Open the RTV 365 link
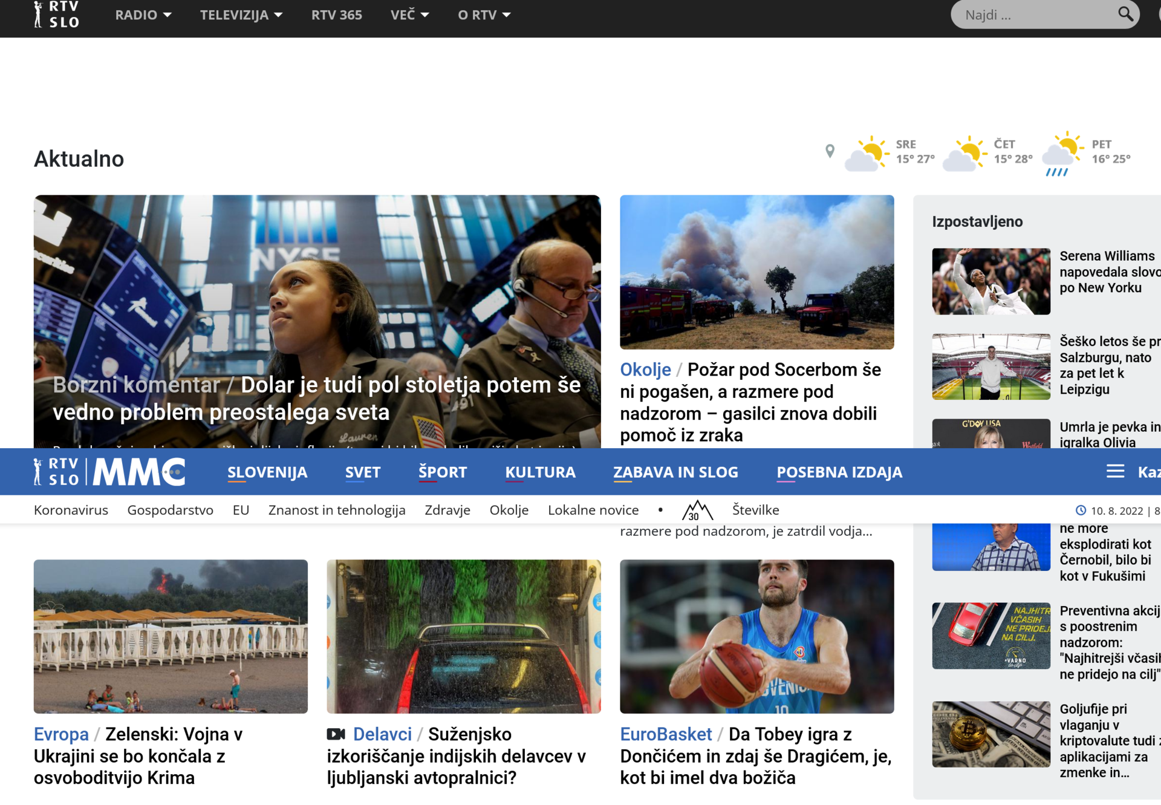The image size is (1161, 805). [x=336, y=15]
